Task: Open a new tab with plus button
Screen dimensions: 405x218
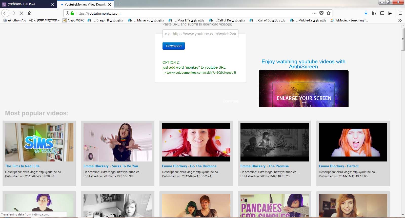Action: [x=118, y=4]
